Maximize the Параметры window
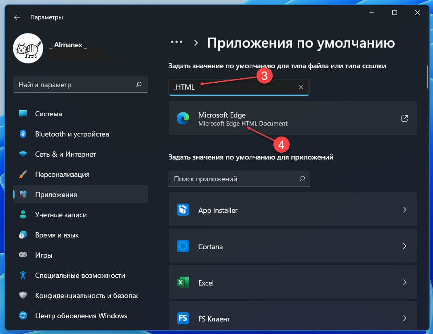This screenshot has height=334, width=433. [395, 13]
